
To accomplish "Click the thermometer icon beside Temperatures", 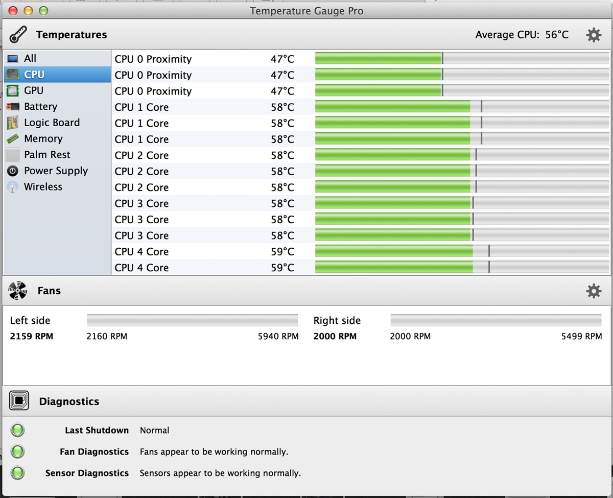I will [x=18, y=35].
